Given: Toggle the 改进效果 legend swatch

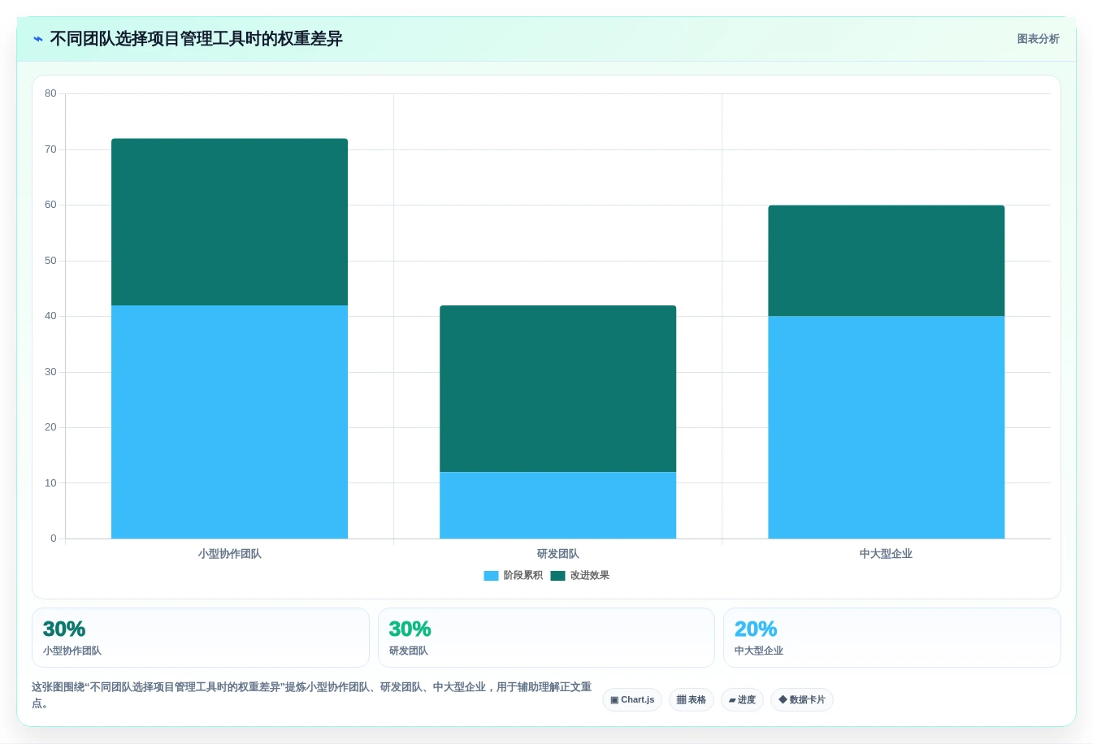Looking at the screenshot, I should [557, 576].
